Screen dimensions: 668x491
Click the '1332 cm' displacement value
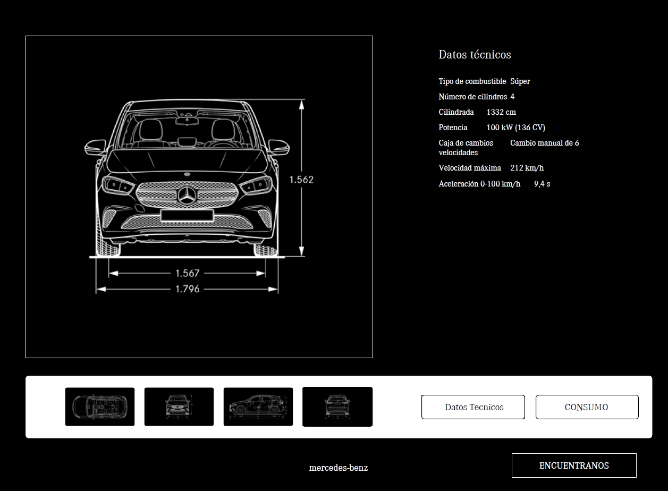[x=501, y=112]
